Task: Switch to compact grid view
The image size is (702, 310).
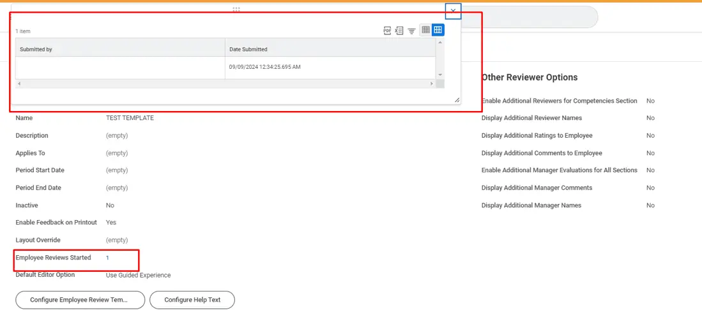Action: 425,30
